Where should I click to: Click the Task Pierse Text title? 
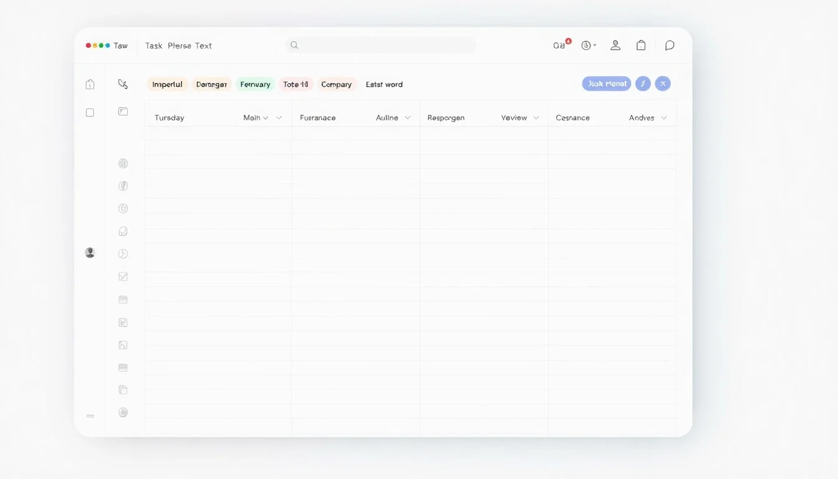[x=178, y=46]
